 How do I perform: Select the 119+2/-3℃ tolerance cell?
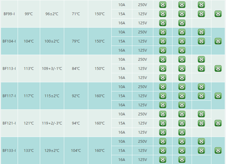(52, 123)
